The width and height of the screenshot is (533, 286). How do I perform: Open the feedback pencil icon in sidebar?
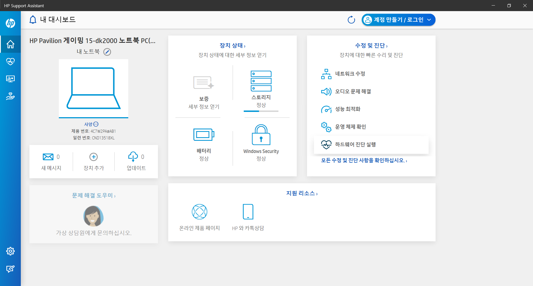point(10,269)
